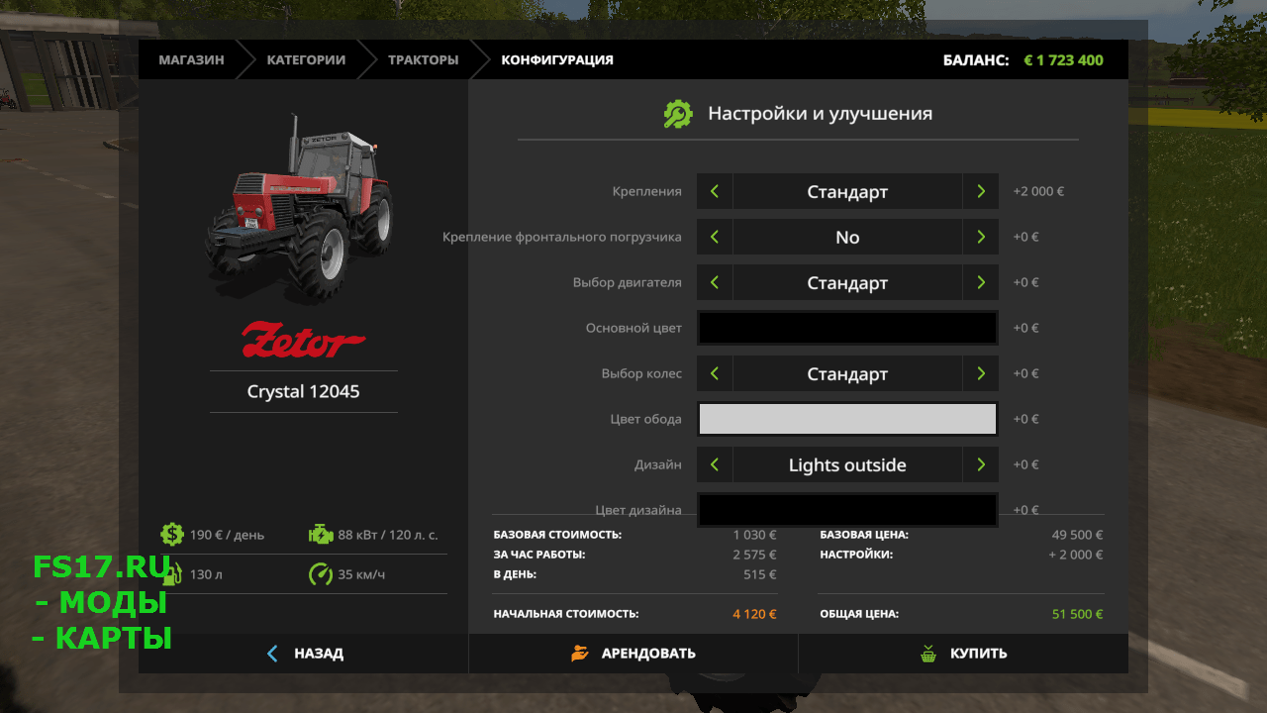Click the Арендовать button

pyautogui.click(x=633, y=654)
